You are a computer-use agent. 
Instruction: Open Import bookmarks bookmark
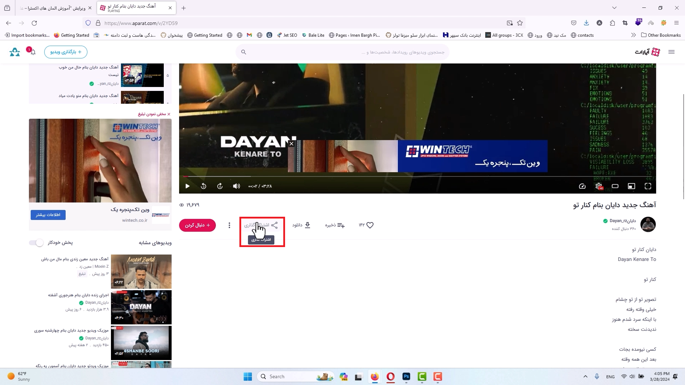(x=27, y=35)
